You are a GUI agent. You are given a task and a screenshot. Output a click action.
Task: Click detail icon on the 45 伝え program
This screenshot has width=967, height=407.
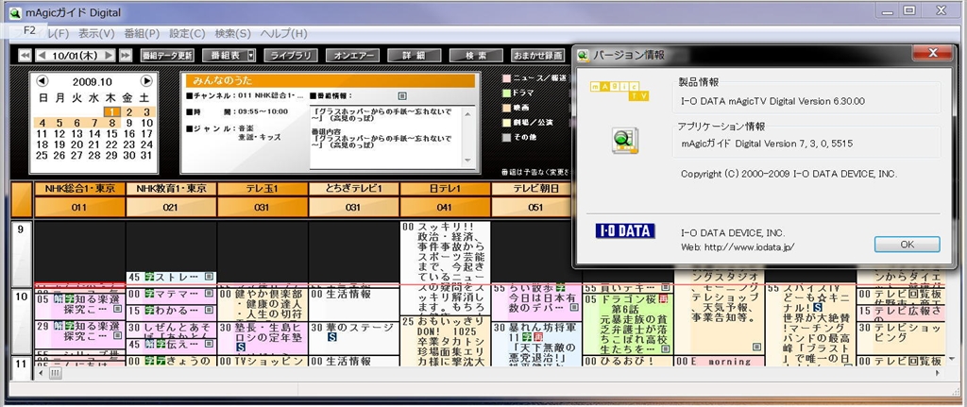click(x=209, y=345)
